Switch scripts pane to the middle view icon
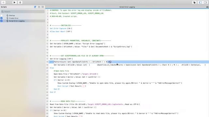Image resolution: width=209 pixels, height=117 pixels. pyautogui.click(x=39, y=7)
